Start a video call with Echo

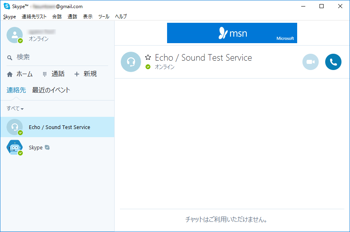[x=311, y=62]
